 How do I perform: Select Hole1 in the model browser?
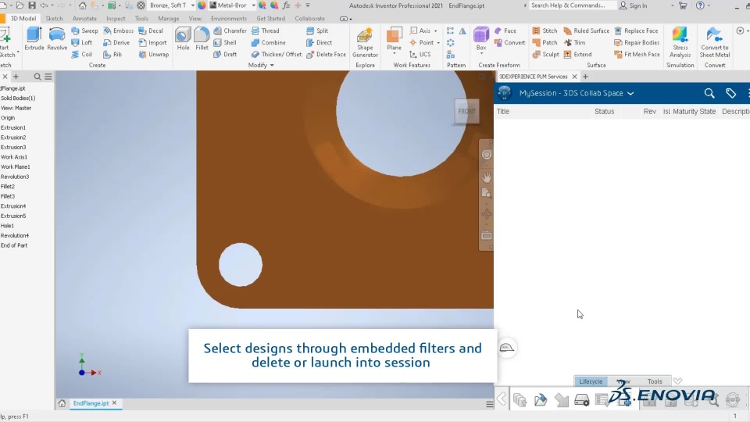(7, 226)
